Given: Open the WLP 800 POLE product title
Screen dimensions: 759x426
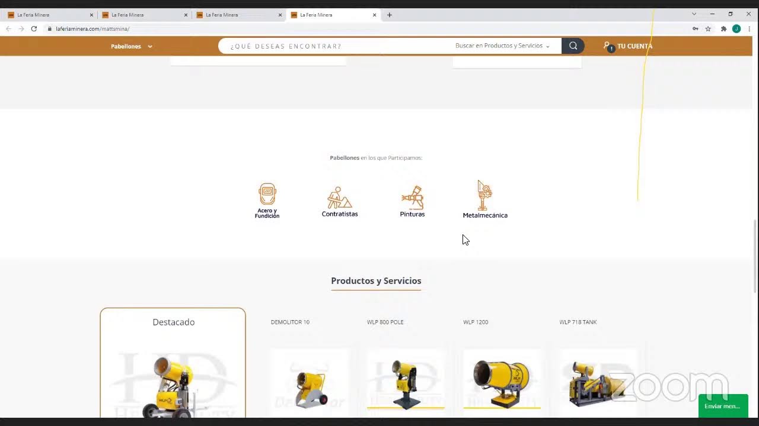Looking at the screenshot, I should tap(385, 322).
